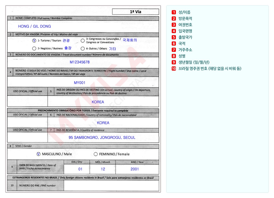Click the ANO / Year column header
The height and width of the screenshot is (198, 274).
[137, 162]
